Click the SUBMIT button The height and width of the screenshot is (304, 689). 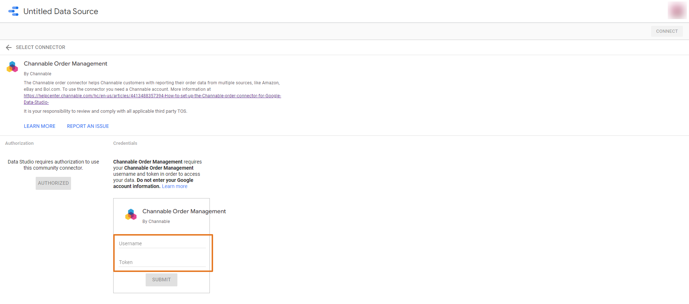(x=162, y=280)
